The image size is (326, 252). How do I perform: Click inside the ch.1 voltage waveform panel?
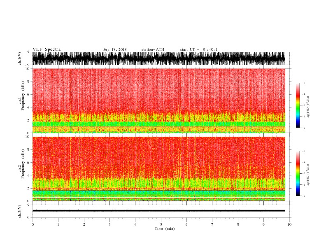coord(158,58)
